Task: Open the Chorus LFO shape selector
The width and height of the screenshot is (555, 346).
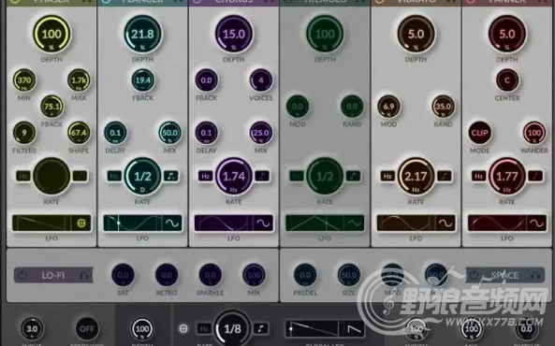Action: 263,223
